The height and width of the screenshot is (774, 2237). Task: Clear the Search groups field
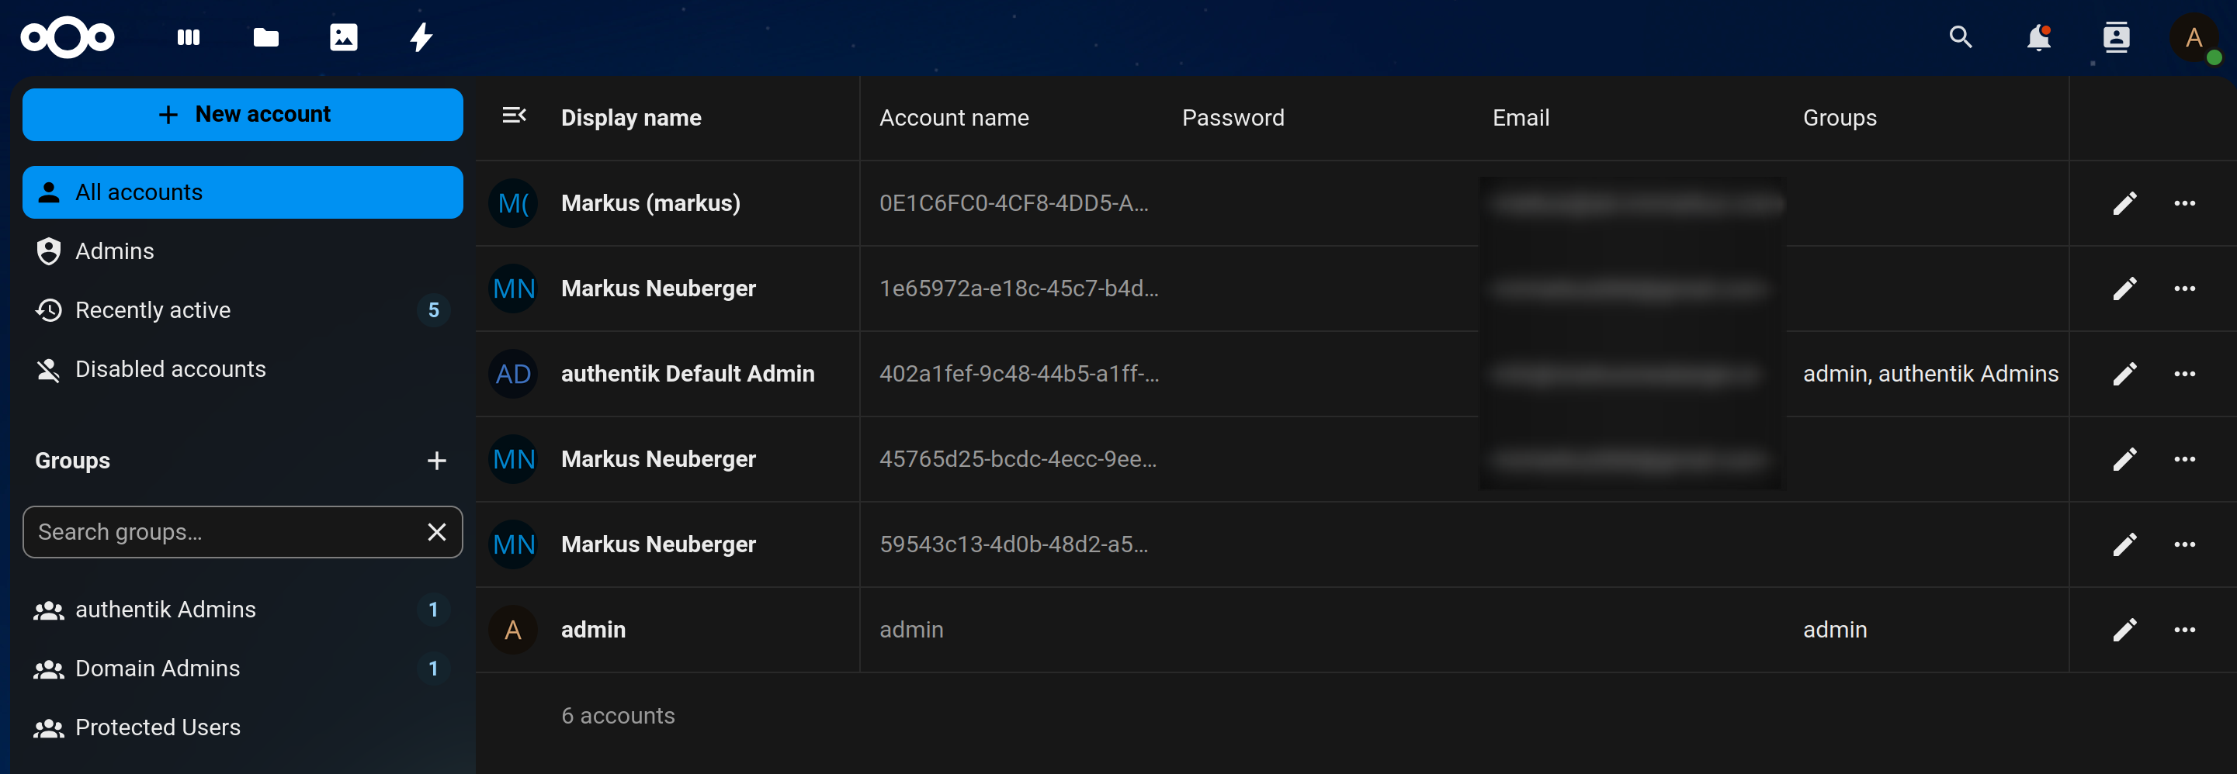(x=437, y=532)
